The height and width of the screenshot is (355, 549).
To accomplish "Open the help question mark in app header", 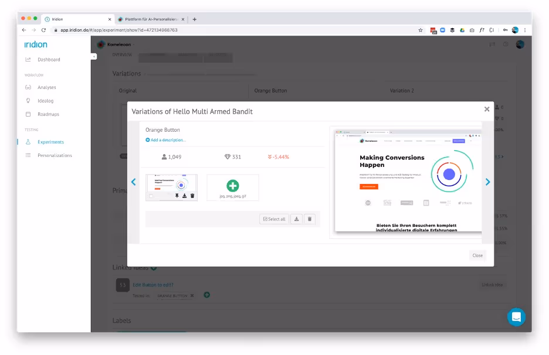I will [506, 45].
